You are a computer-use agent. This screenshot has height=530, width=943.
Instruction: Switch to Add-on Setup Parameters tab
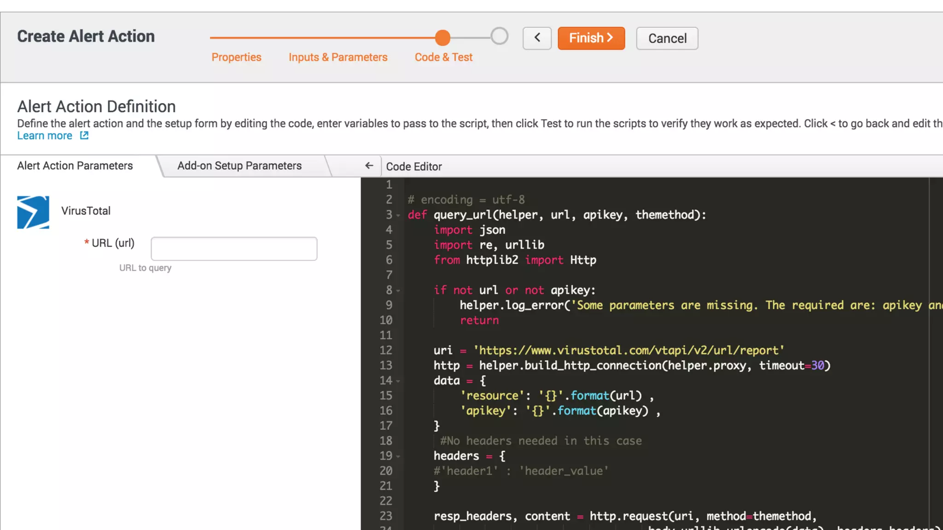pos(239,166)
